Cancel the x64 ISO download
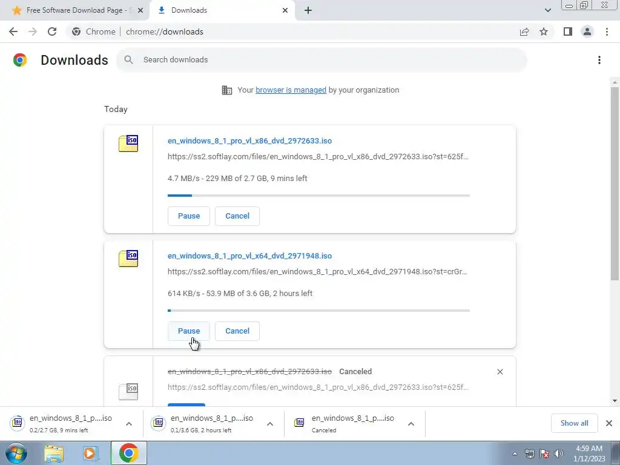620x465 pixels. [x=237, y=331]
